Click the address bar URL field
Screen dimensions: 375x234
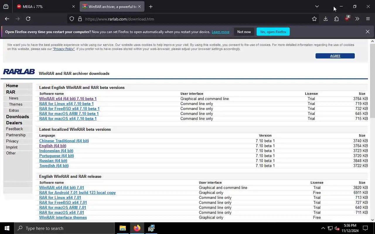[193, 19]
